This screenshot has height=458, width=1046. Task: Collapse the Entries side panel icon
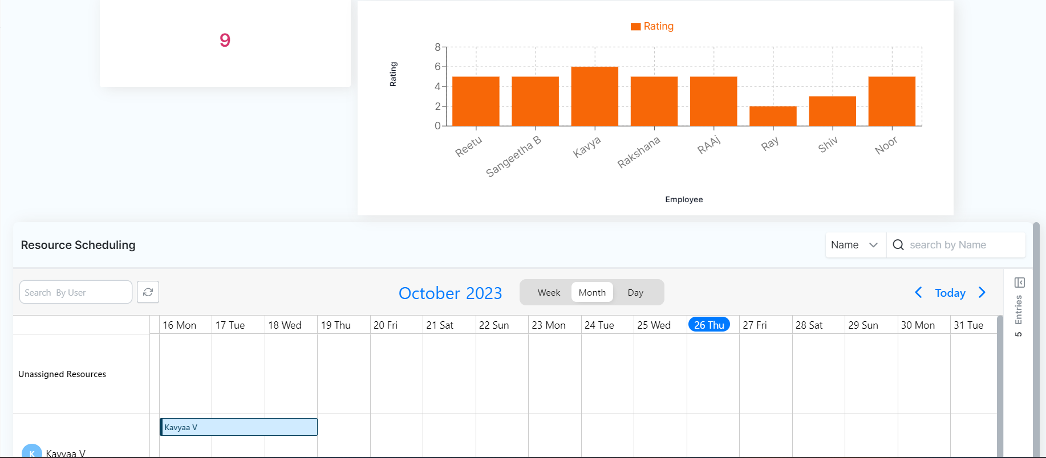pos(1020,283)
